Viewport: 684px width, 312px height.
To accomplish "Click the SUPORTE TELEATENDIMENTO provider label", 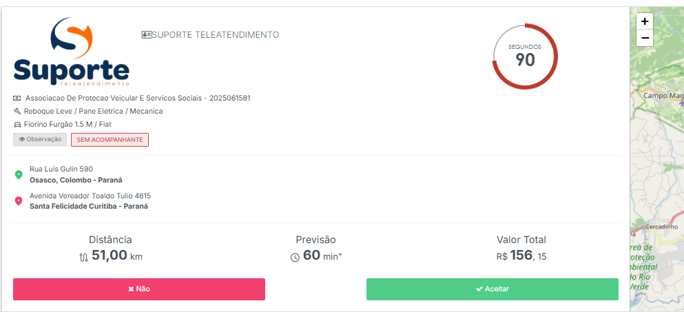I will point(215,35).
